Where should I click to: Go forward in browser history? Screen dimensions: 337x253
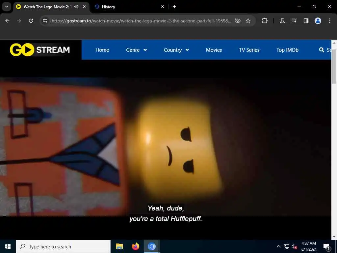tap(19, 21)
